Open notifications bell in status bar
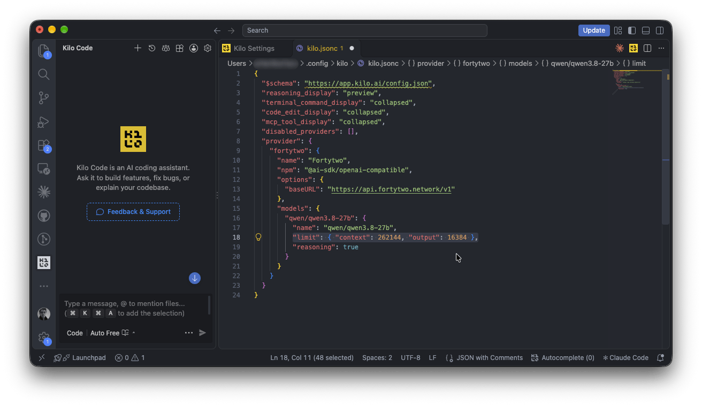This screenshot has height=406, width=702. 660,358
